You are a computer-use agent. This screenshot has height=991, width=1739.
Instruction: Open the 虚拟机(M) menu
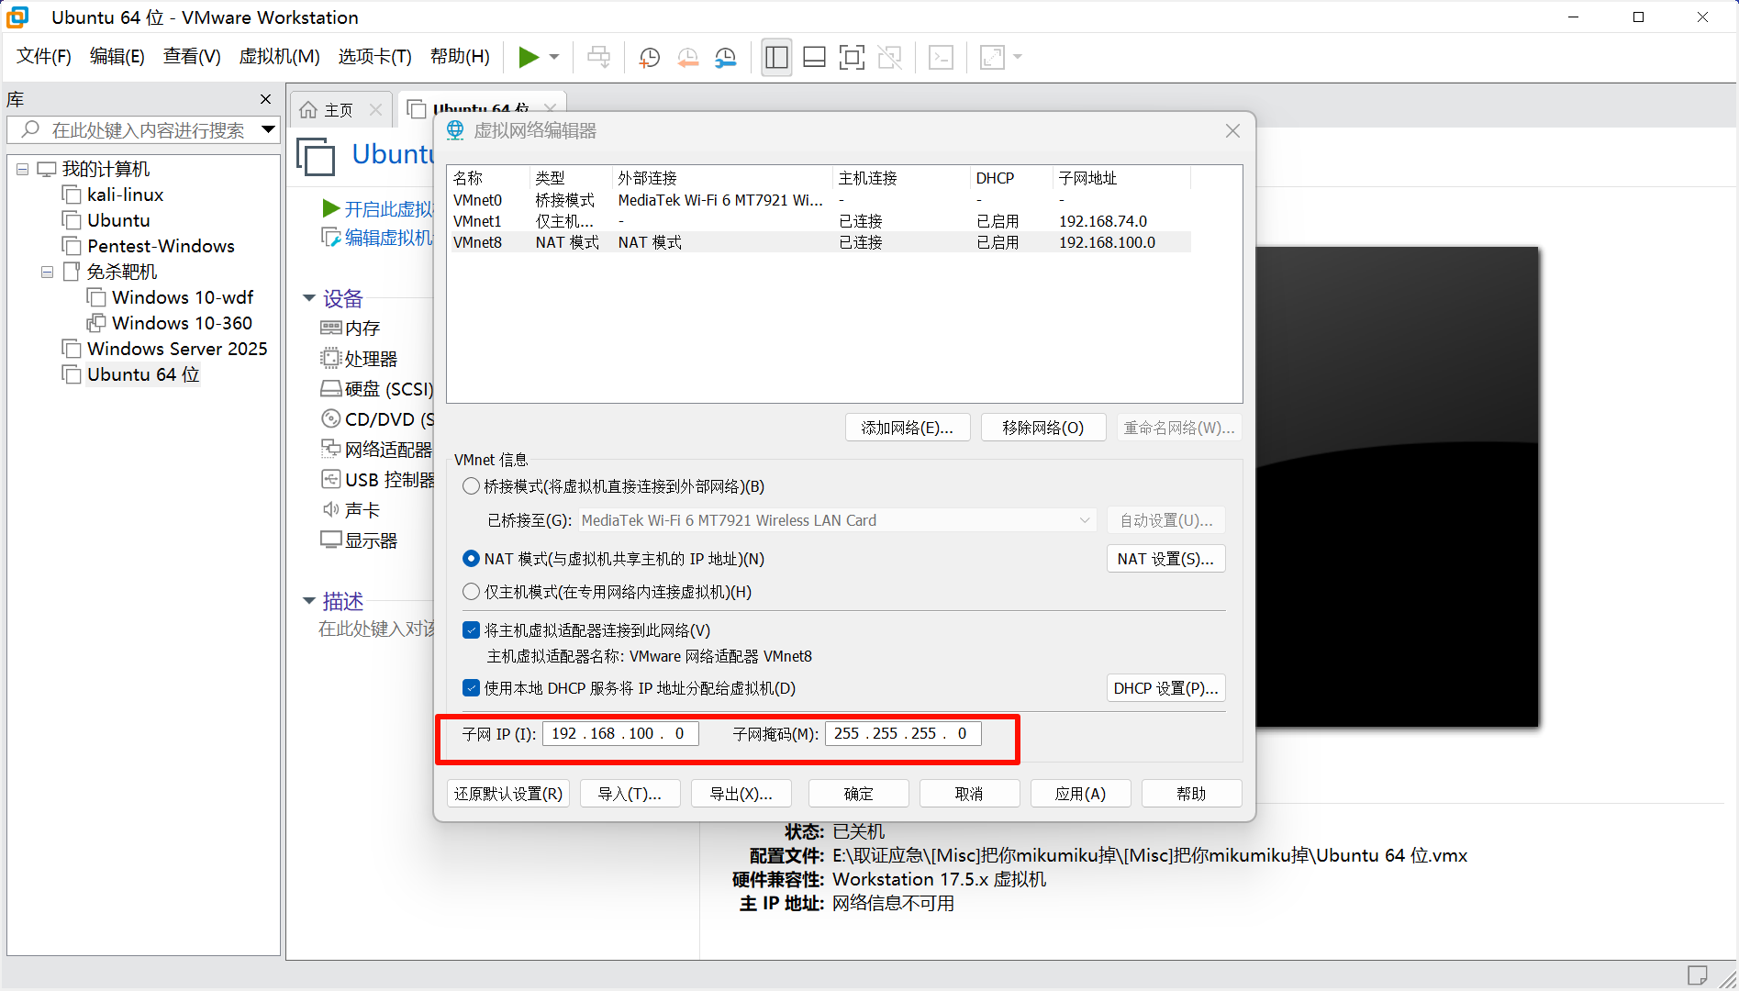click(x=279, y=57)
